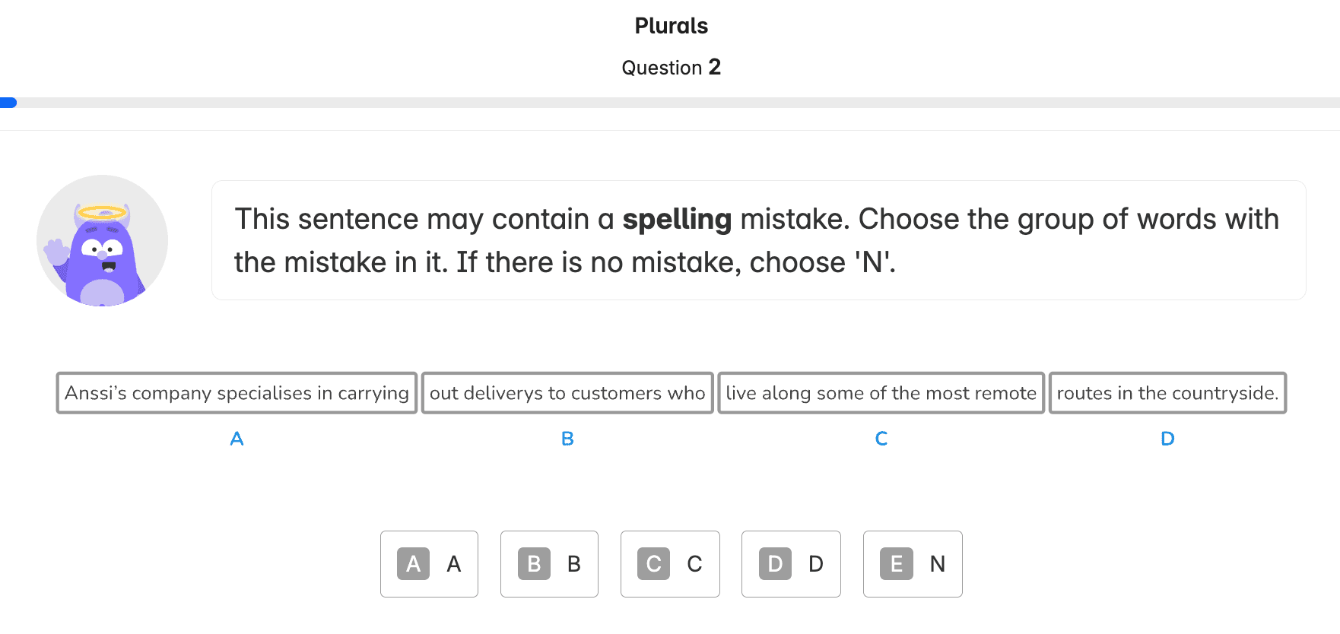Screen dimensions: 1340x634
Task: Click the gray D key badge icon
Action: point(775,564)
